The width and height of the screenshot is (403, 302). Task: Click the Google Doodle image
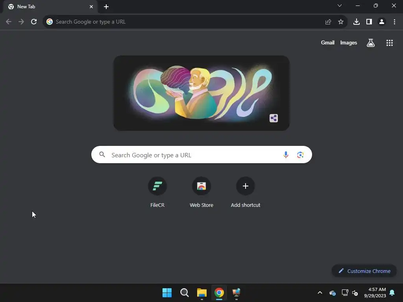coord(201,93)
